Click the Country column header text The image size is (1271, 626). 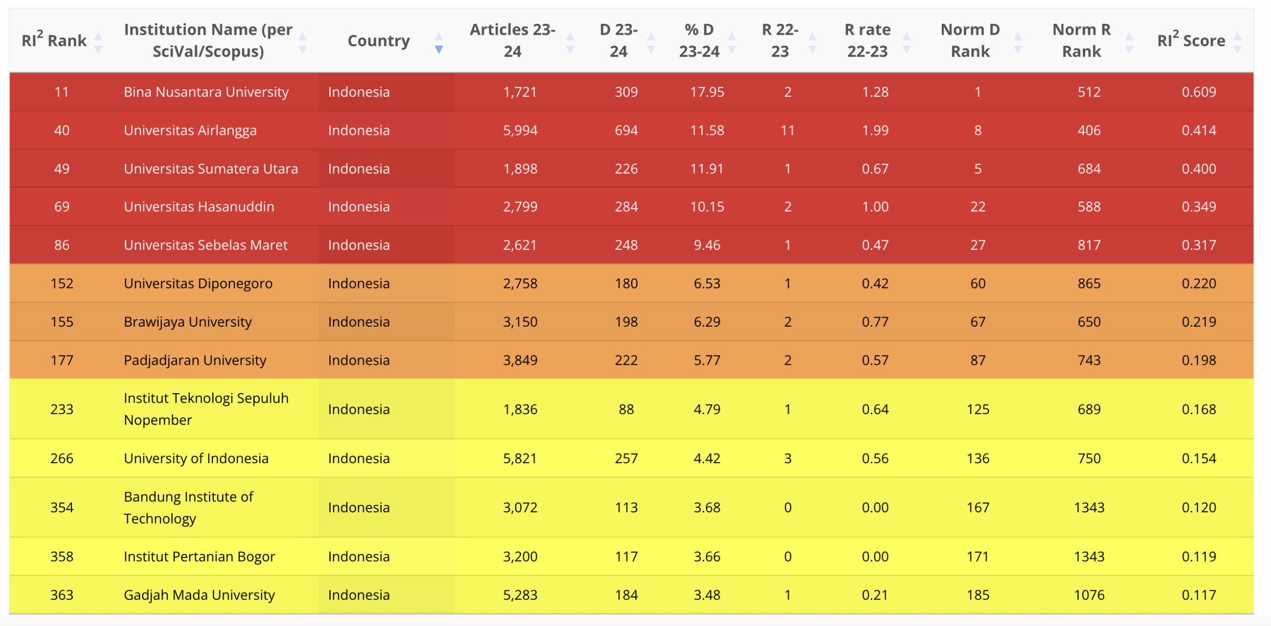pyautogui.click(x=379, y=41)
